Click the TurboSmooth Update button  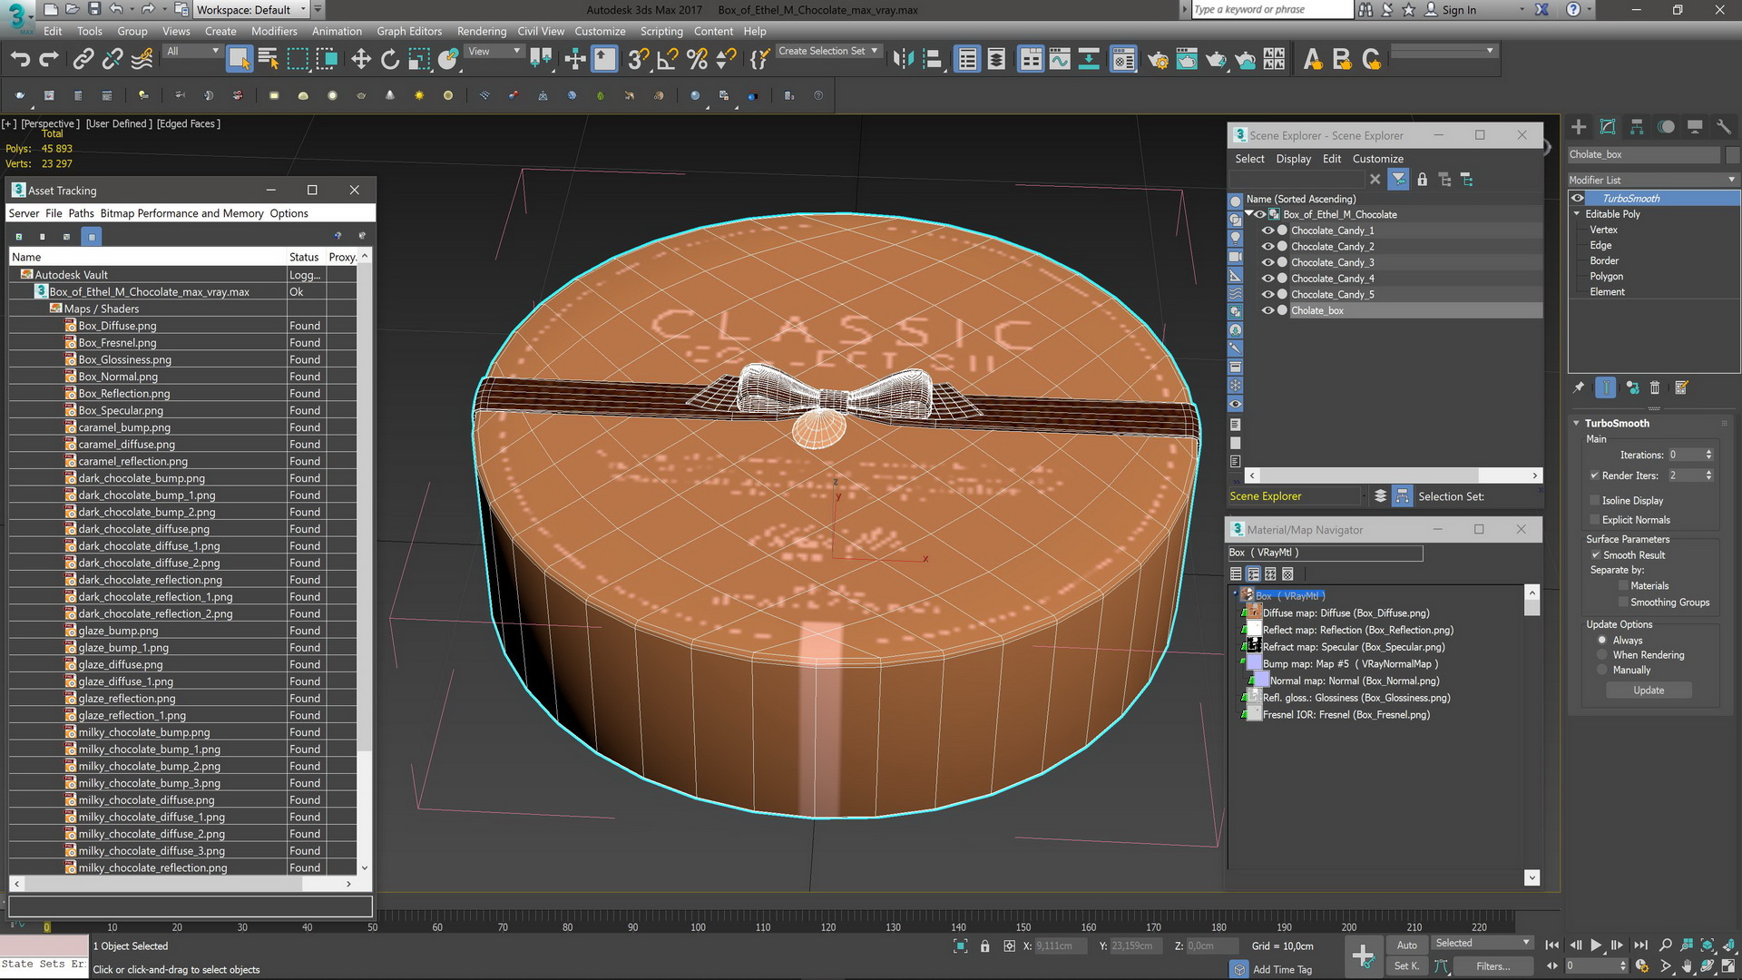coord(1649,691)
